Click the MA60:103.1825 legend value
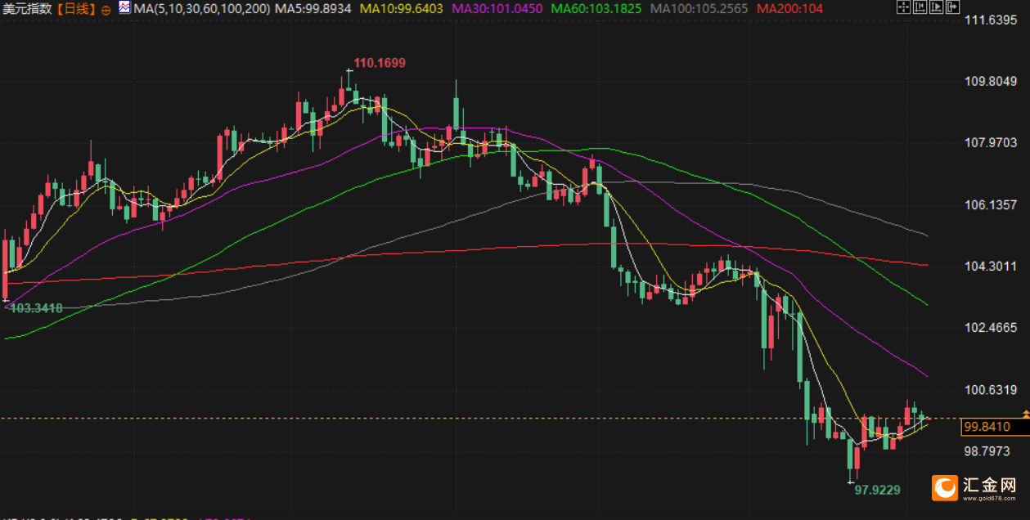 coord(596,9)
